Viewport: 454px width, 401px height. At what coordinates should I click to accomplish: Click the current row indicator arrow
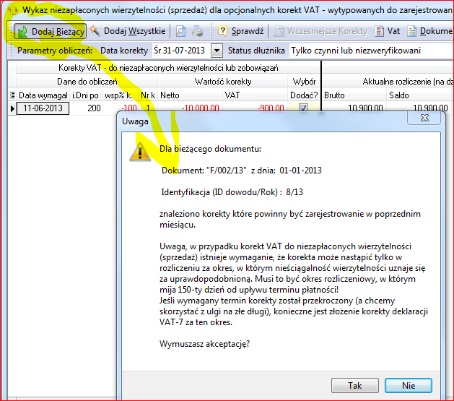click(12, 108)
